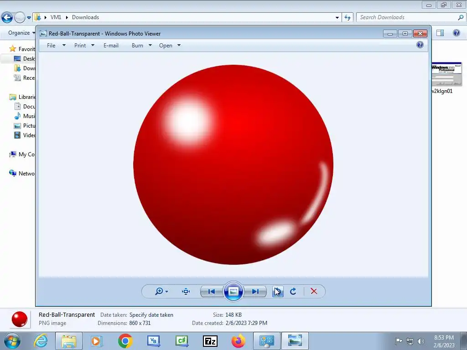Image resolution: width=467 pixels, height=350 pixels.
Task: Click Downloads in the Explorer address bar
Action: pos(85,17)
